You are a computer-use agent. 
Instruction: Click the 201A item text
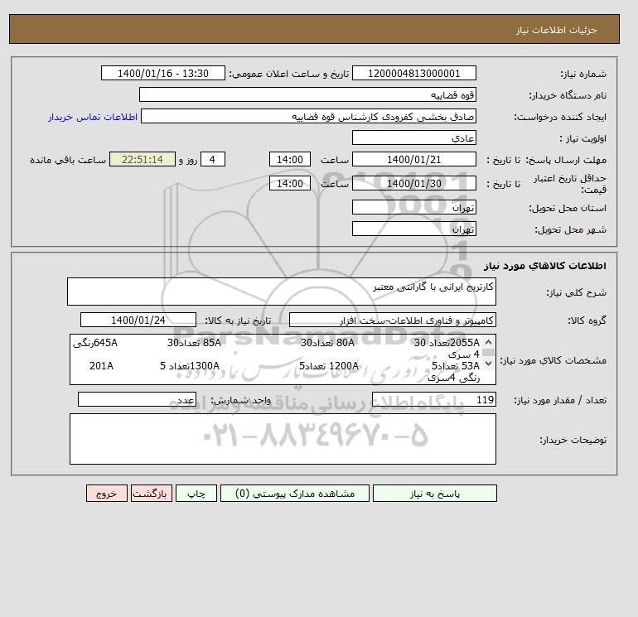(x=101, y=366)
